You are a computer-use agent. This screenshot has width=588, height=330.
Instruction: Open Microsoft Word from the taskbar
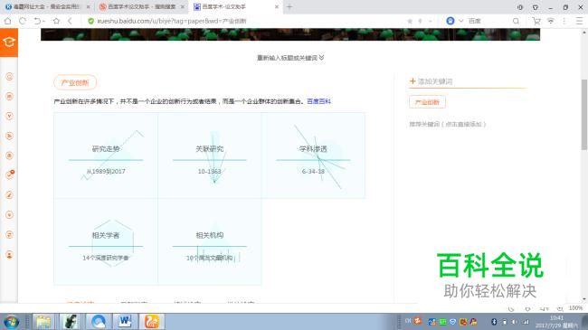coord(125,322)
